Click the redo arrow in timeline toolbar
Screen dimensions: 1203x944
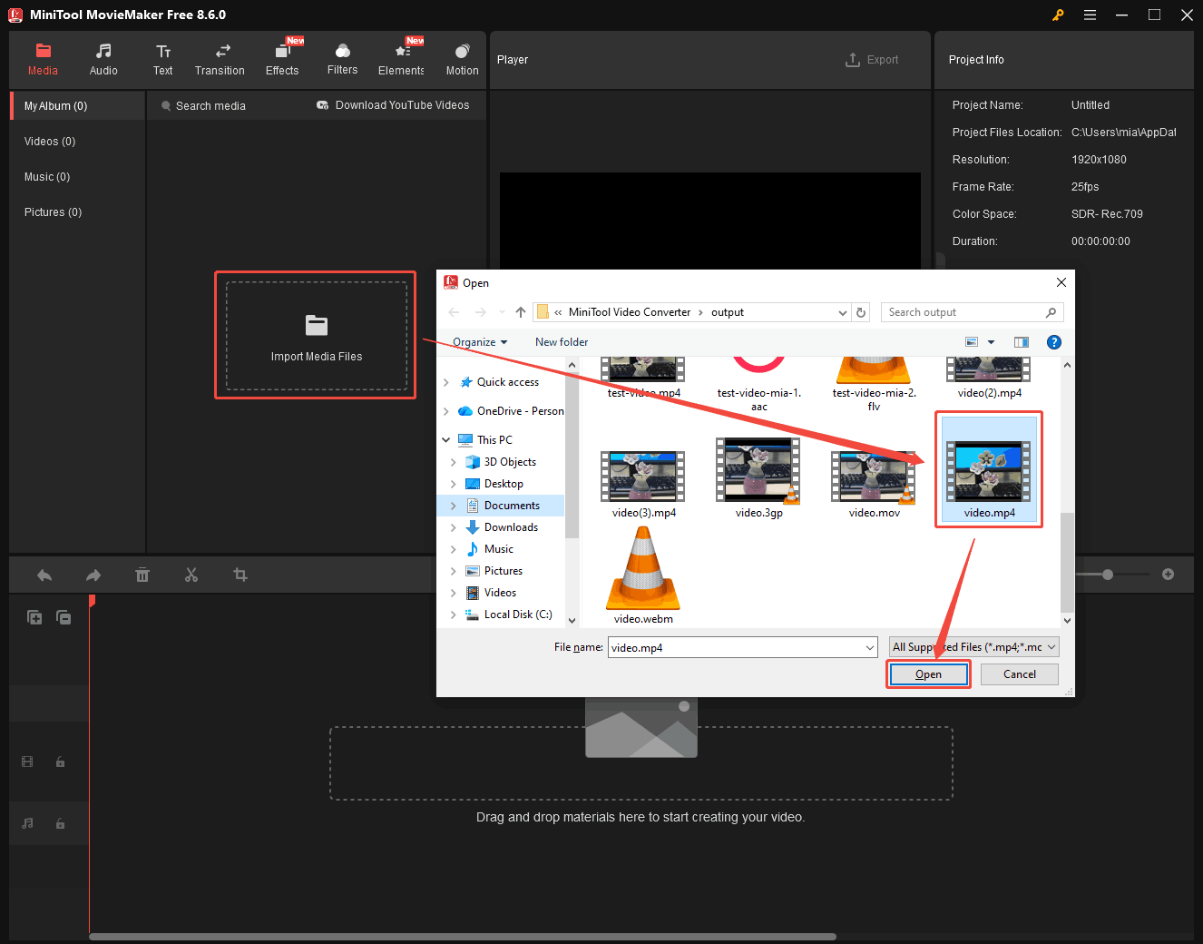coord(93,575)
